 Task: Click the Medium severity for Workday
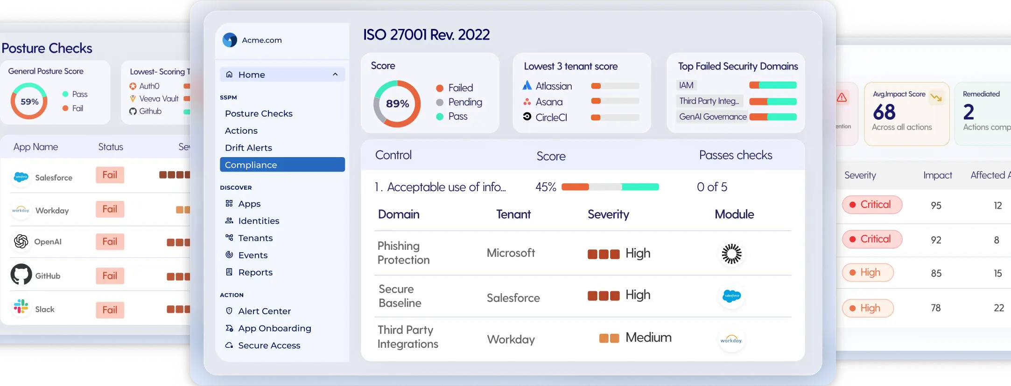pos(635,338)
